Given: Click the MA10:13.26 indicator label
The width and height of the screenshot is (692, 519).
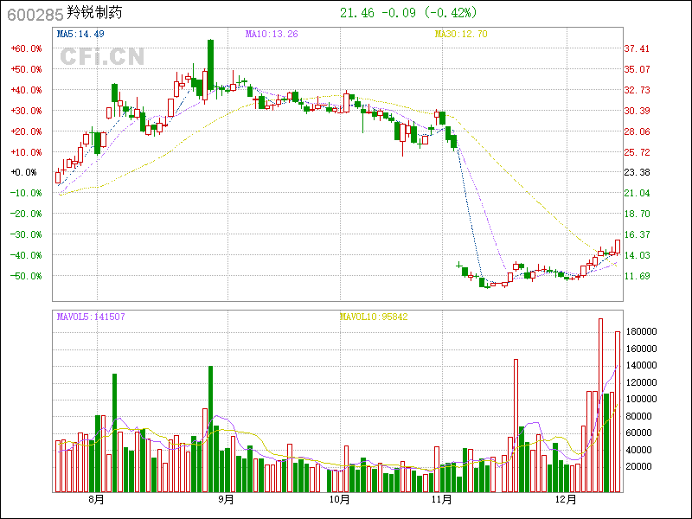Looking at the screenshot, I should click(x=272, y=34).
